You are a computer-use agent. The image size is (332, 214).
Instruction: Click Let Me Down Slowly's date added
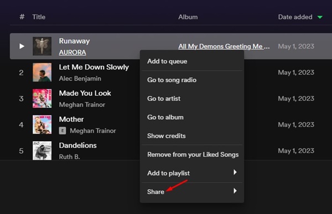coord(296,73)
